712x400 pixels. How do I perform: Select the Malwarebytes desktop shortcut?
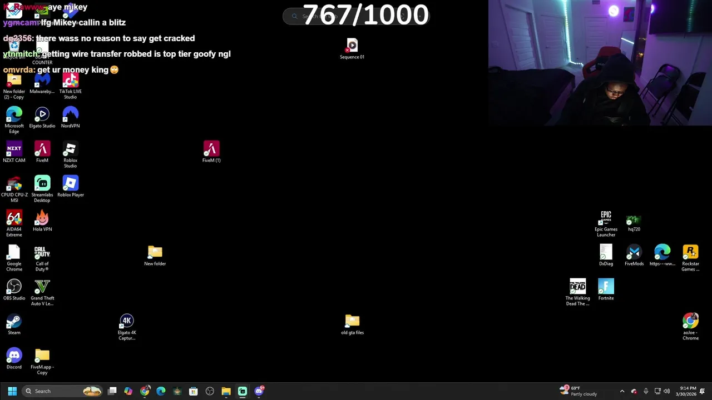pos(42,83)
